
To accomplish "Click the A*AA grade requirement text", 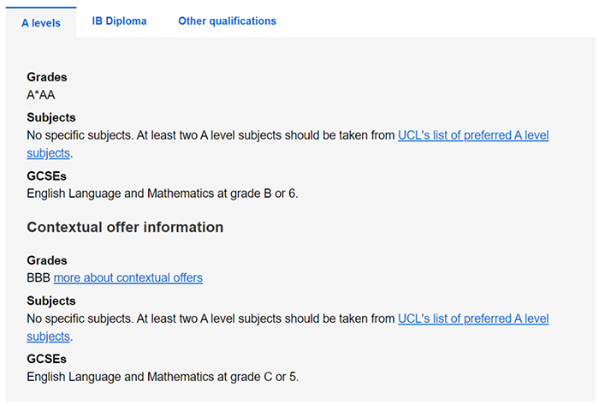I will 41,95.
